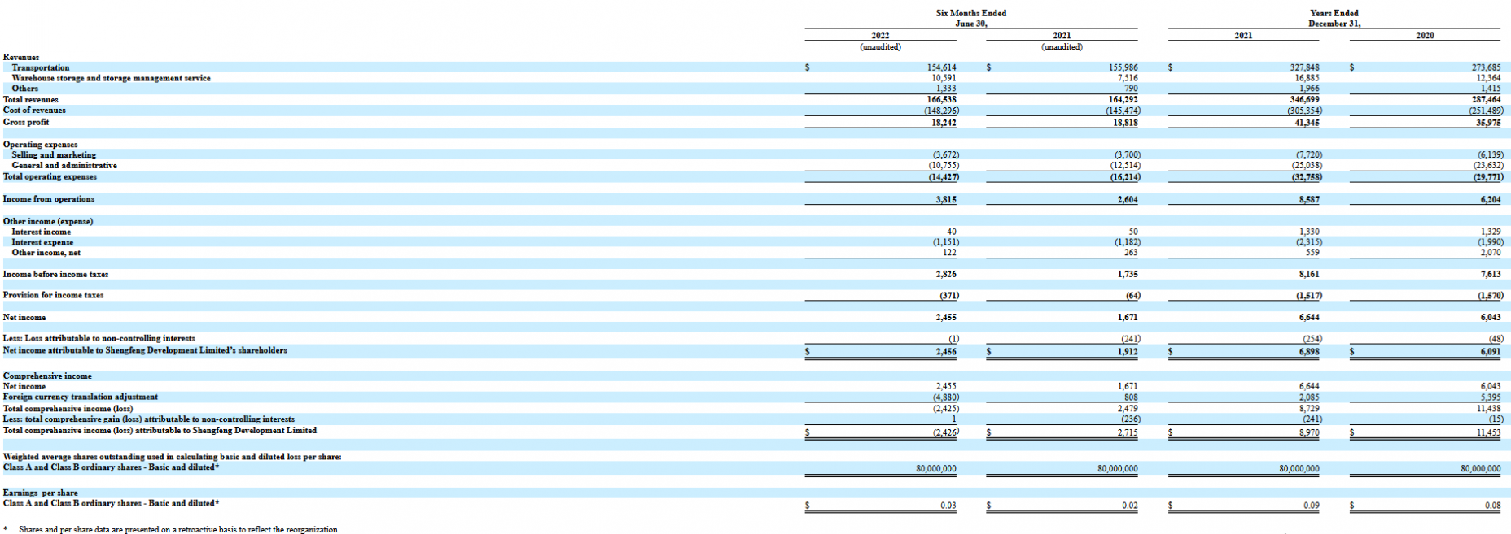Select the 'General and administrative' row label

pyautogui.click(x=64, y=165)
